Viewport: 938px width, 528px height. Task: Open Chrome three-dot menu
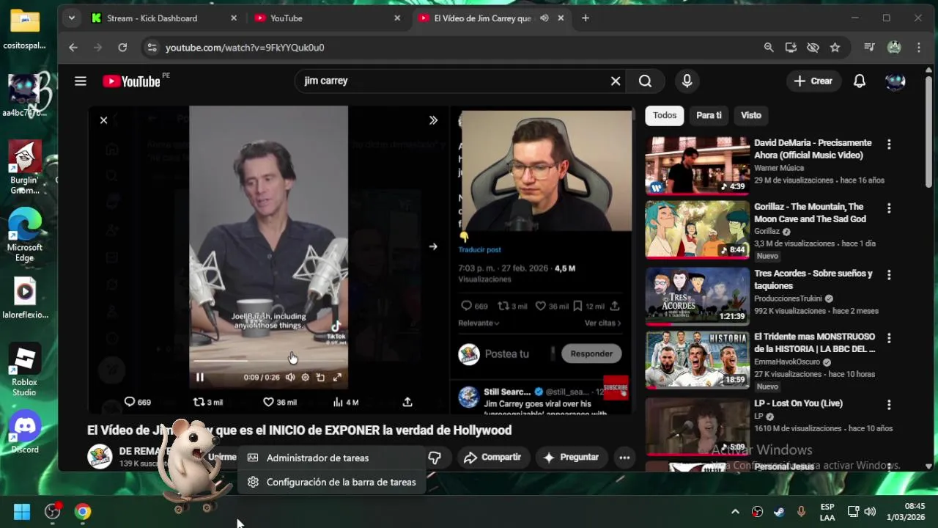[919, 48]
